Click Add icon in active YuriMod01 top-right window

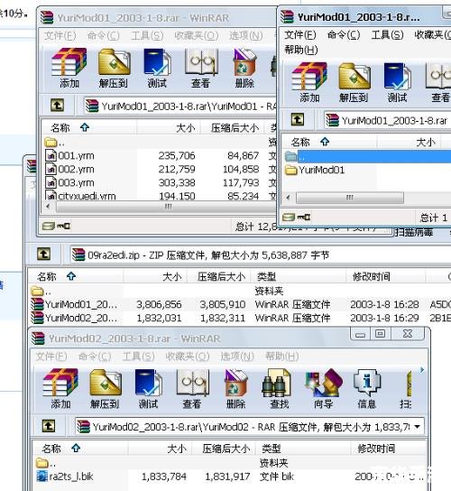309,82
